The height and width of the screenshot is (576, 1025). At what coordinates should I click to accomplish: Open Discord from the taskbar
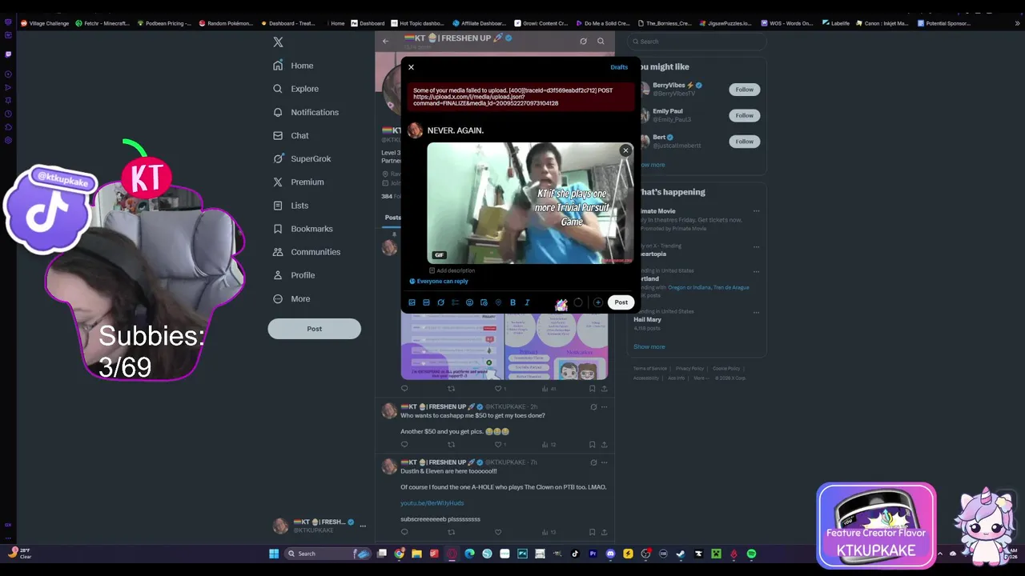click(611, 554)
